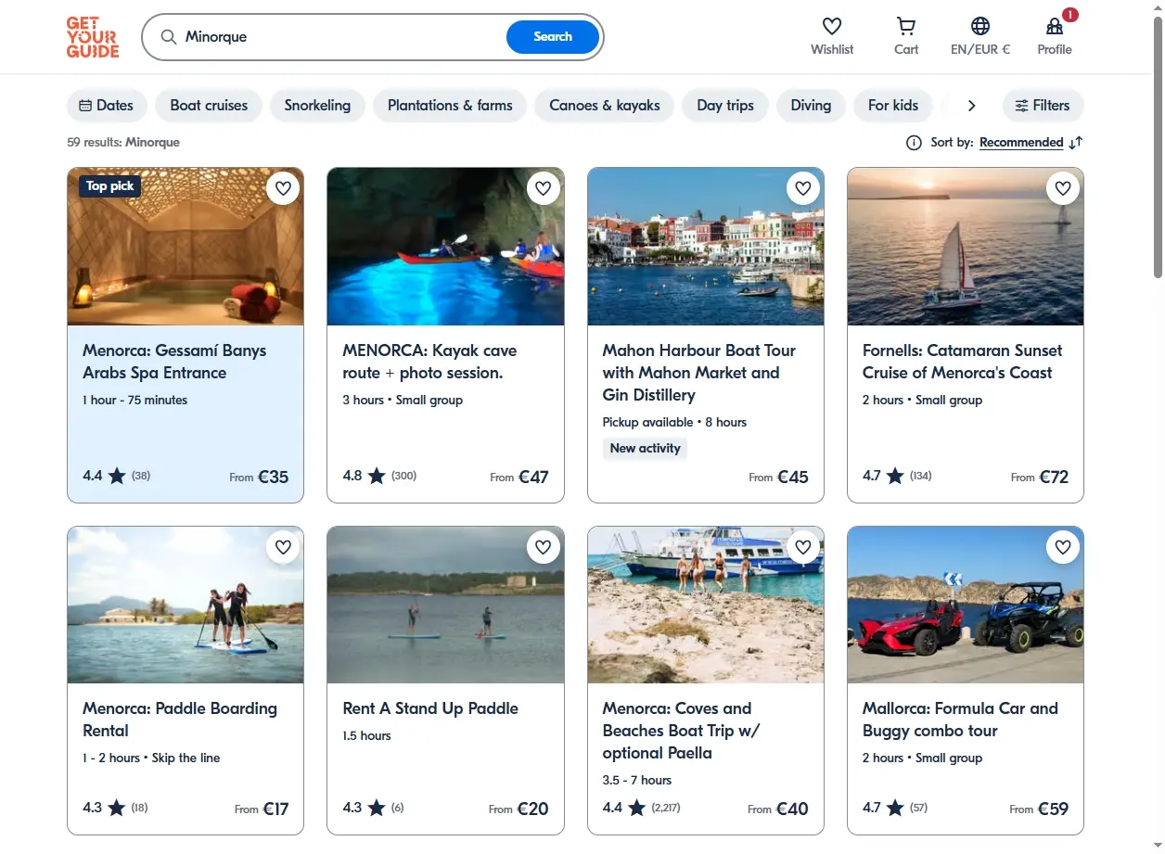1165x854 pixels.
Task: Open the Dates picker chip
Action: [x=108, y=106]
